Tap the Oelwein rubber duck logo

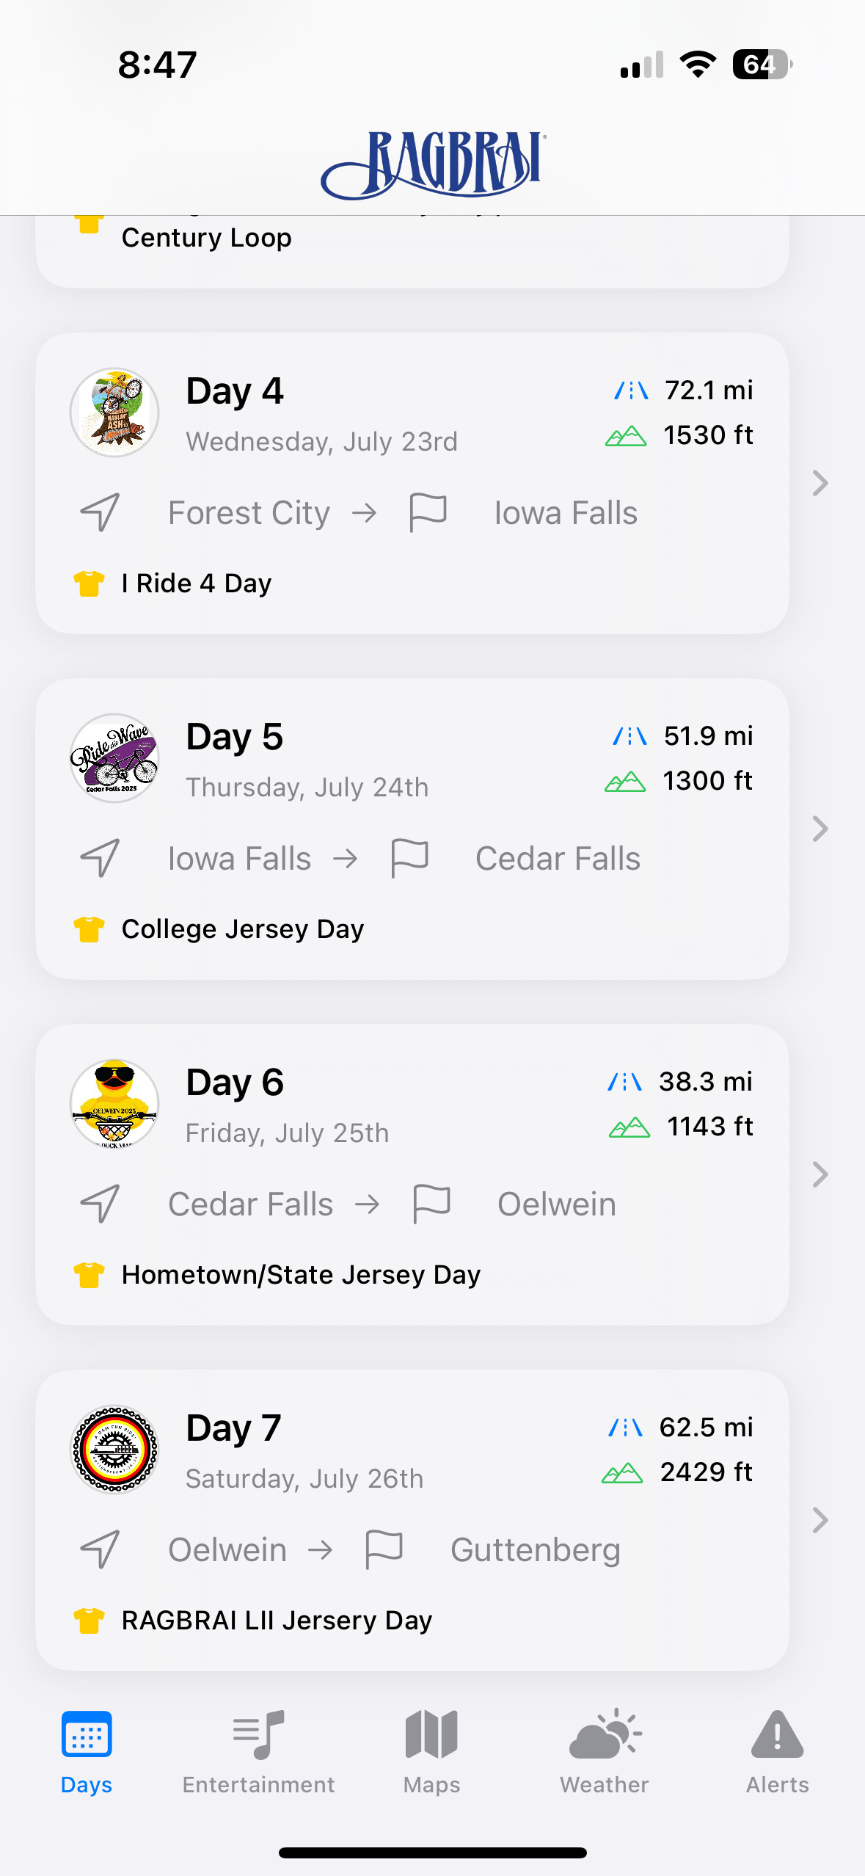114,1104
